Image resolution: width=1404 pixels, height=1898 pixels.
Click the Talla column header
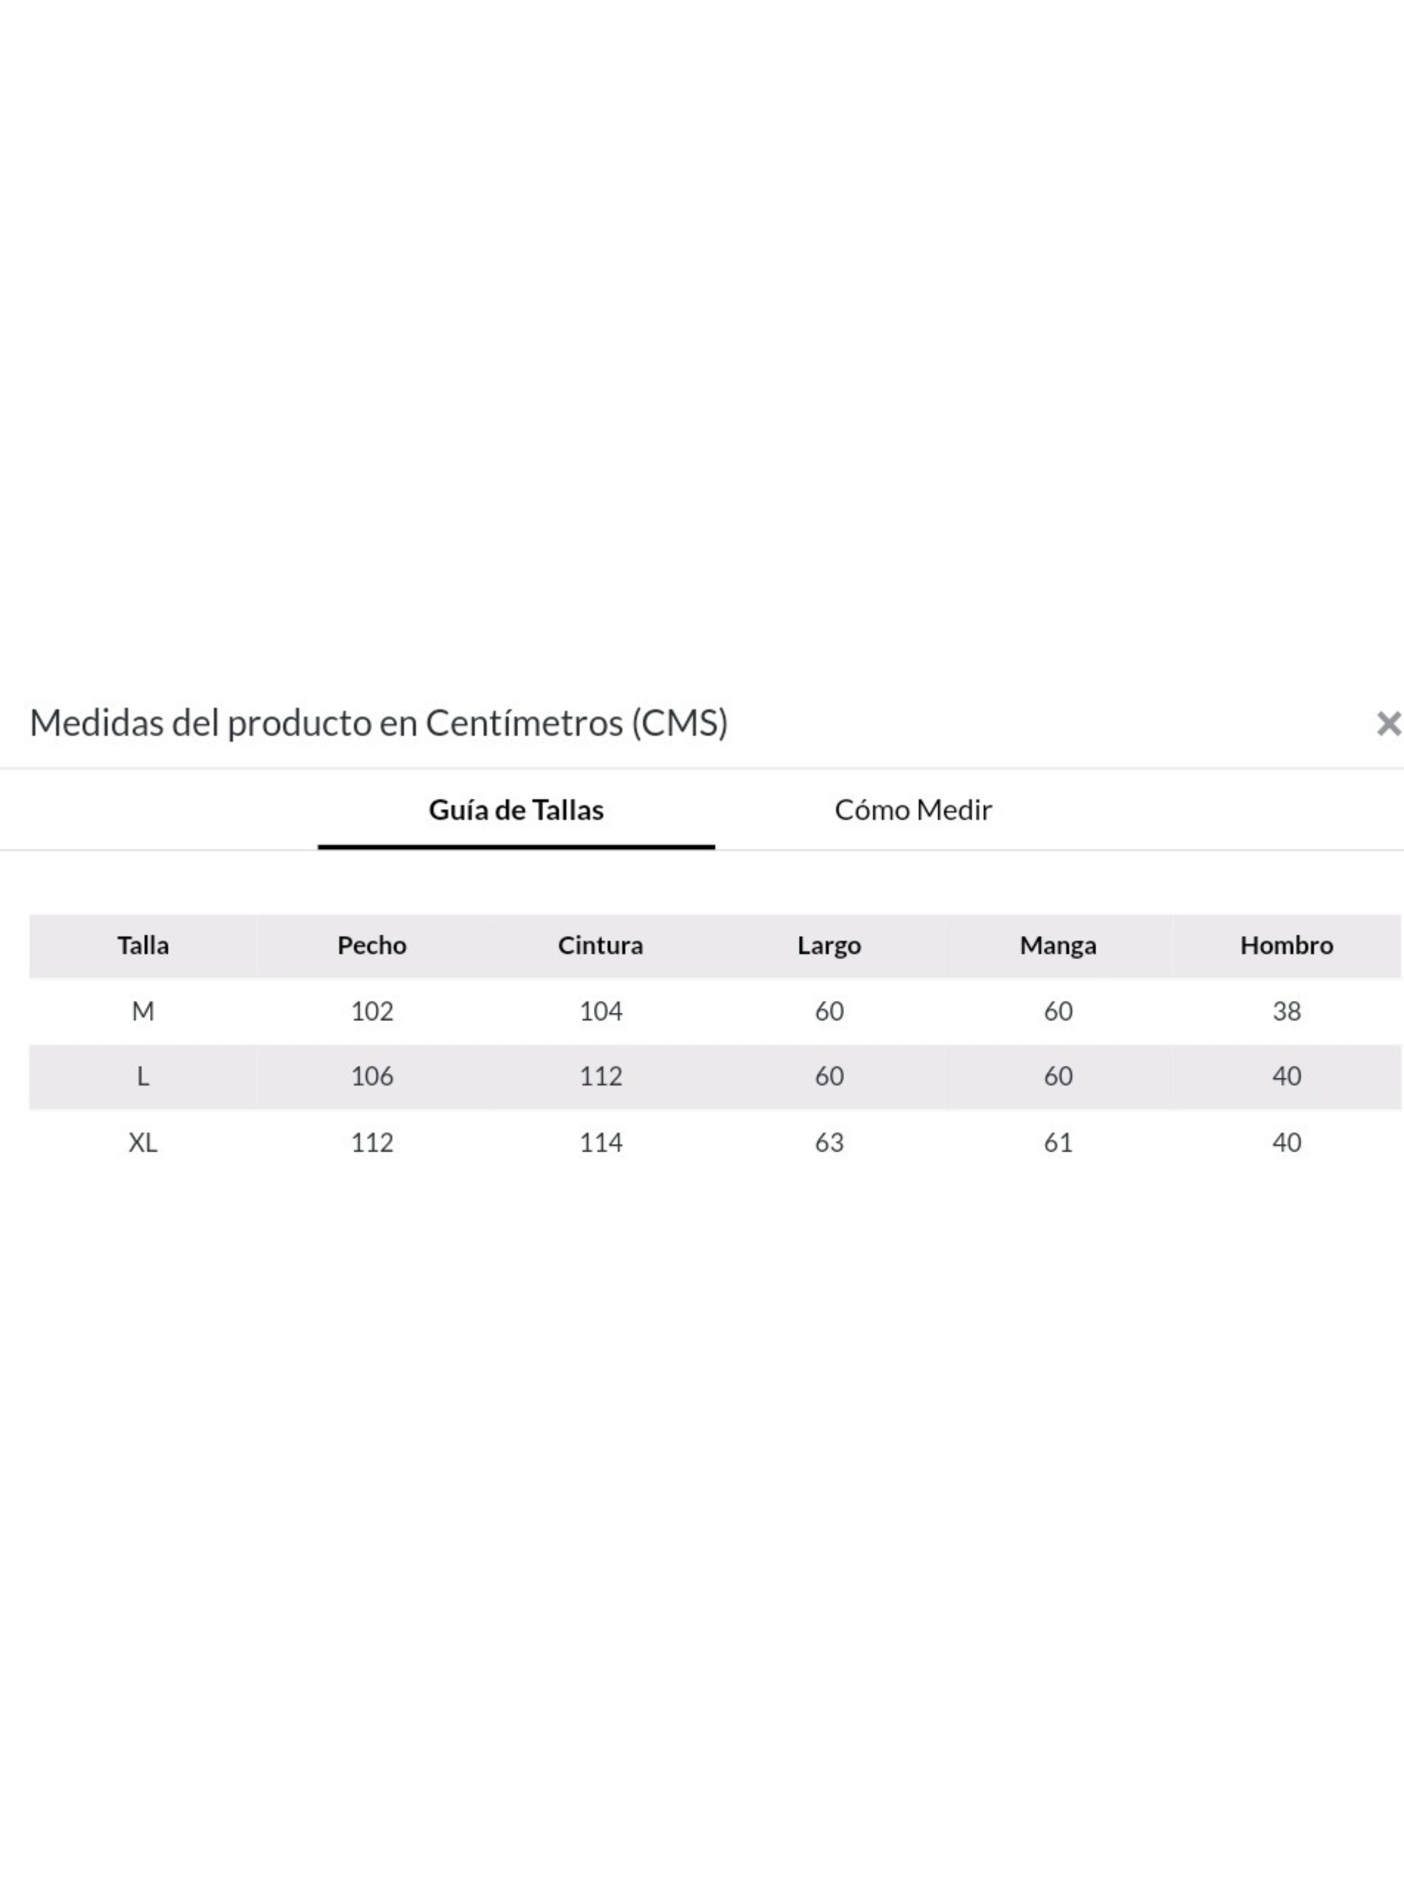click(x=143, y=945)
